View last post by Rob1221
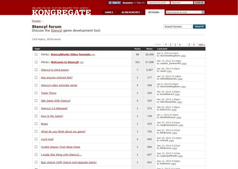 174,110
